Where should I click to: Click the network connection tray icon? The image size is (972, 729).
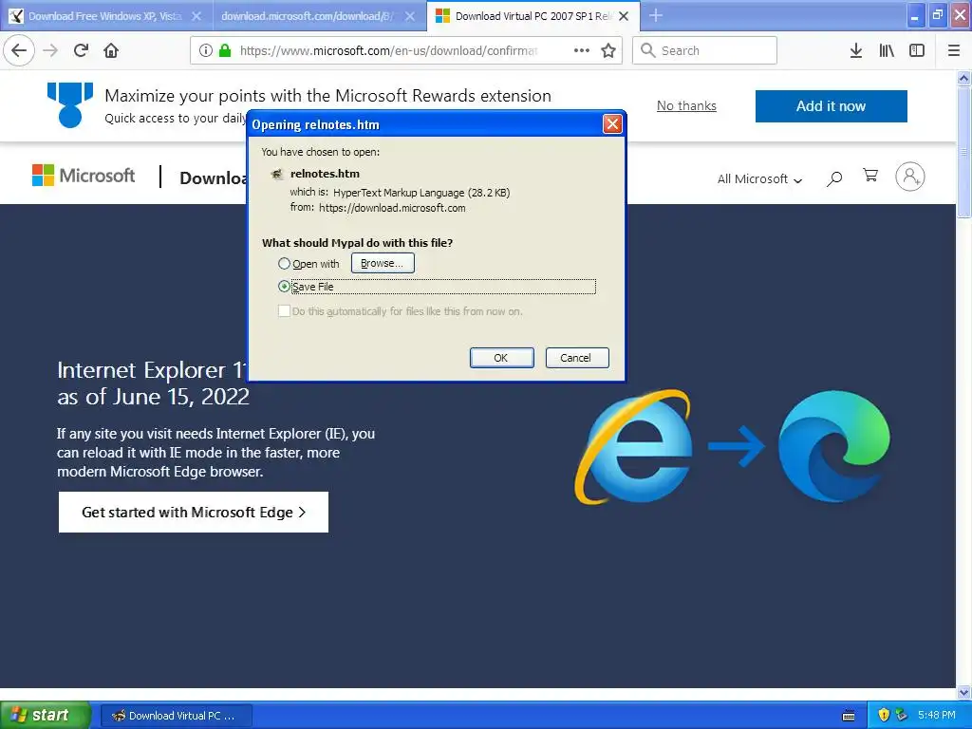tap(902, 715)
